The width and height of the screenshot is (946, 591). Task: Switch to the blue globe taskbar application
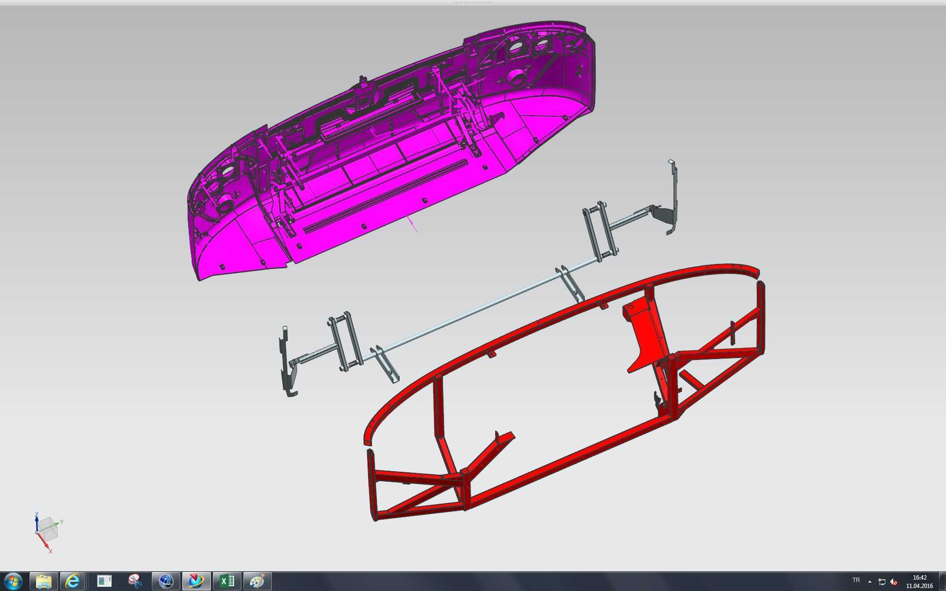166,582
